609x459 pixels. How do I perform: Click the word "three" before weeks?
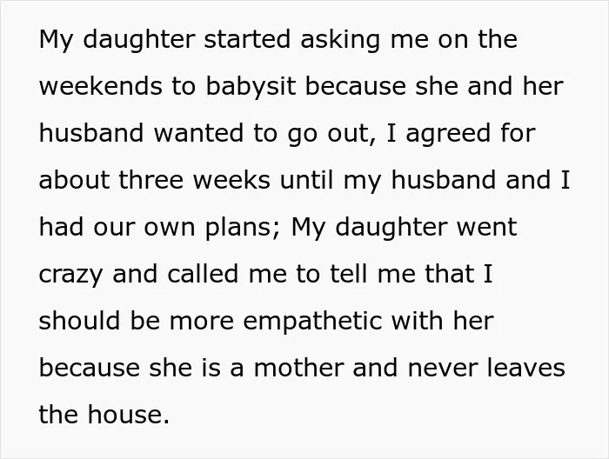coord(151,180)
